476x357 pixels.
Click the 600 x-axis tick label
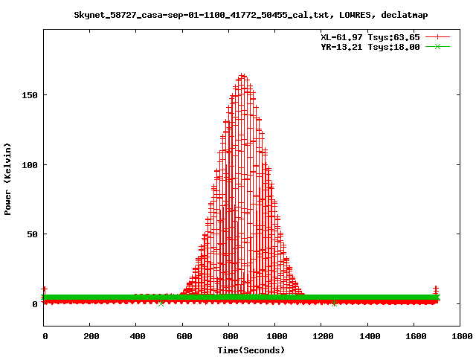tap(184, 336)
